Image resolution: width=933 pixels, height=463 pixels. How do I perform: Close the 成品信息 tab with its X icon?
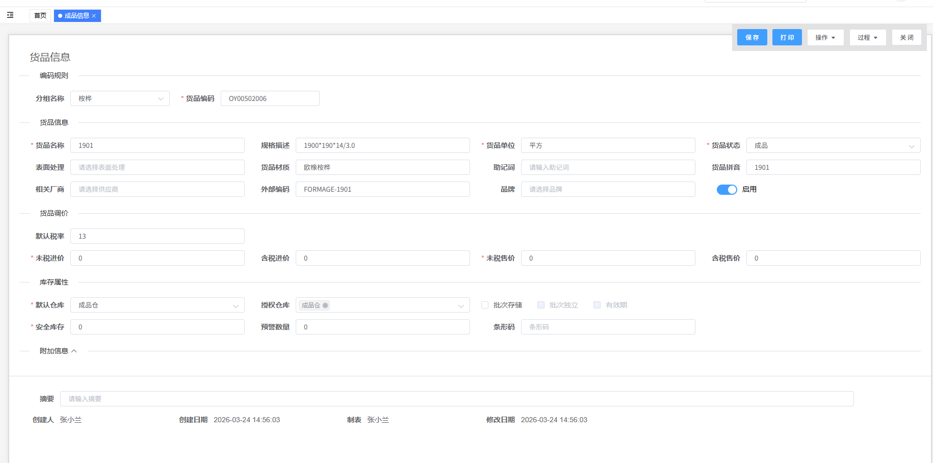coord(94,16)
